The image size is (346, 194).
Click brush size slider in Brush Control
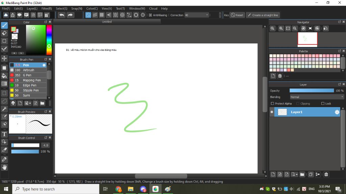(x=25, y=145)
